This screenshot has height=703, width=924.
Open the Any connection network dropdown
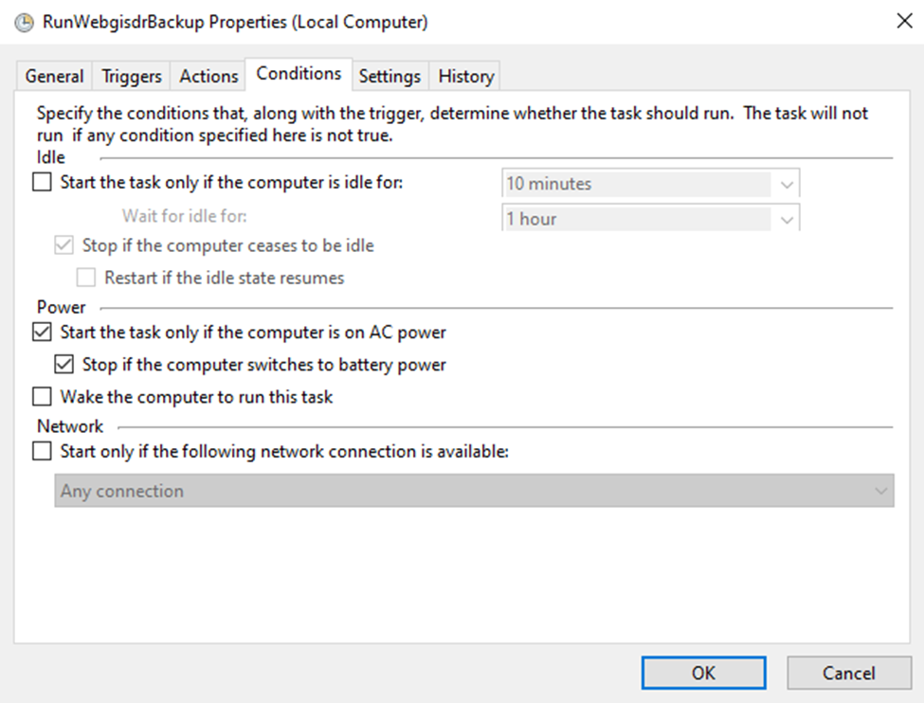pos(879,491)
